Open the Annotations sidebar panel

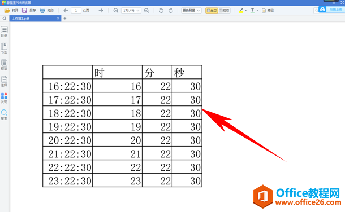4,82
